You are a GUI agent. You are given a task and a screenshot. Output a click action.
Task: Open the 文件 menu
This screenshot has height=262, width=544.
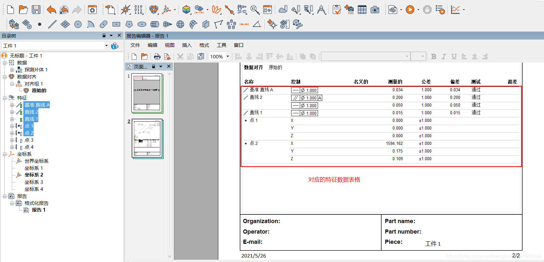click(x=135, y=45)
